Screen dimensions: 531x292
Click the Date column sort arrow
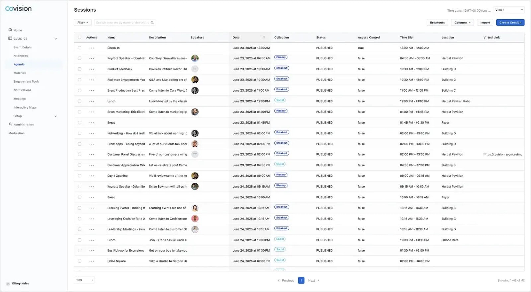(264, 37)
